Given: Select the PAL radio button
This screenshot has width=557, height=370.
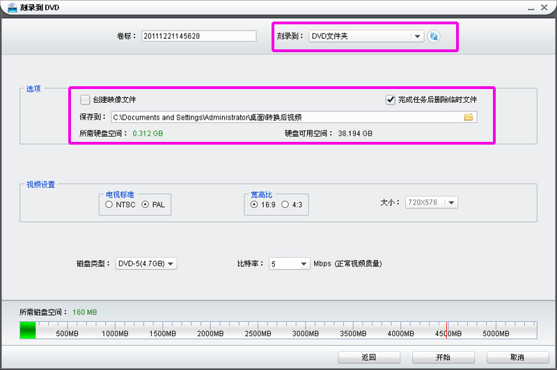Looking at the screenshot, I should [x=146, y=204].
